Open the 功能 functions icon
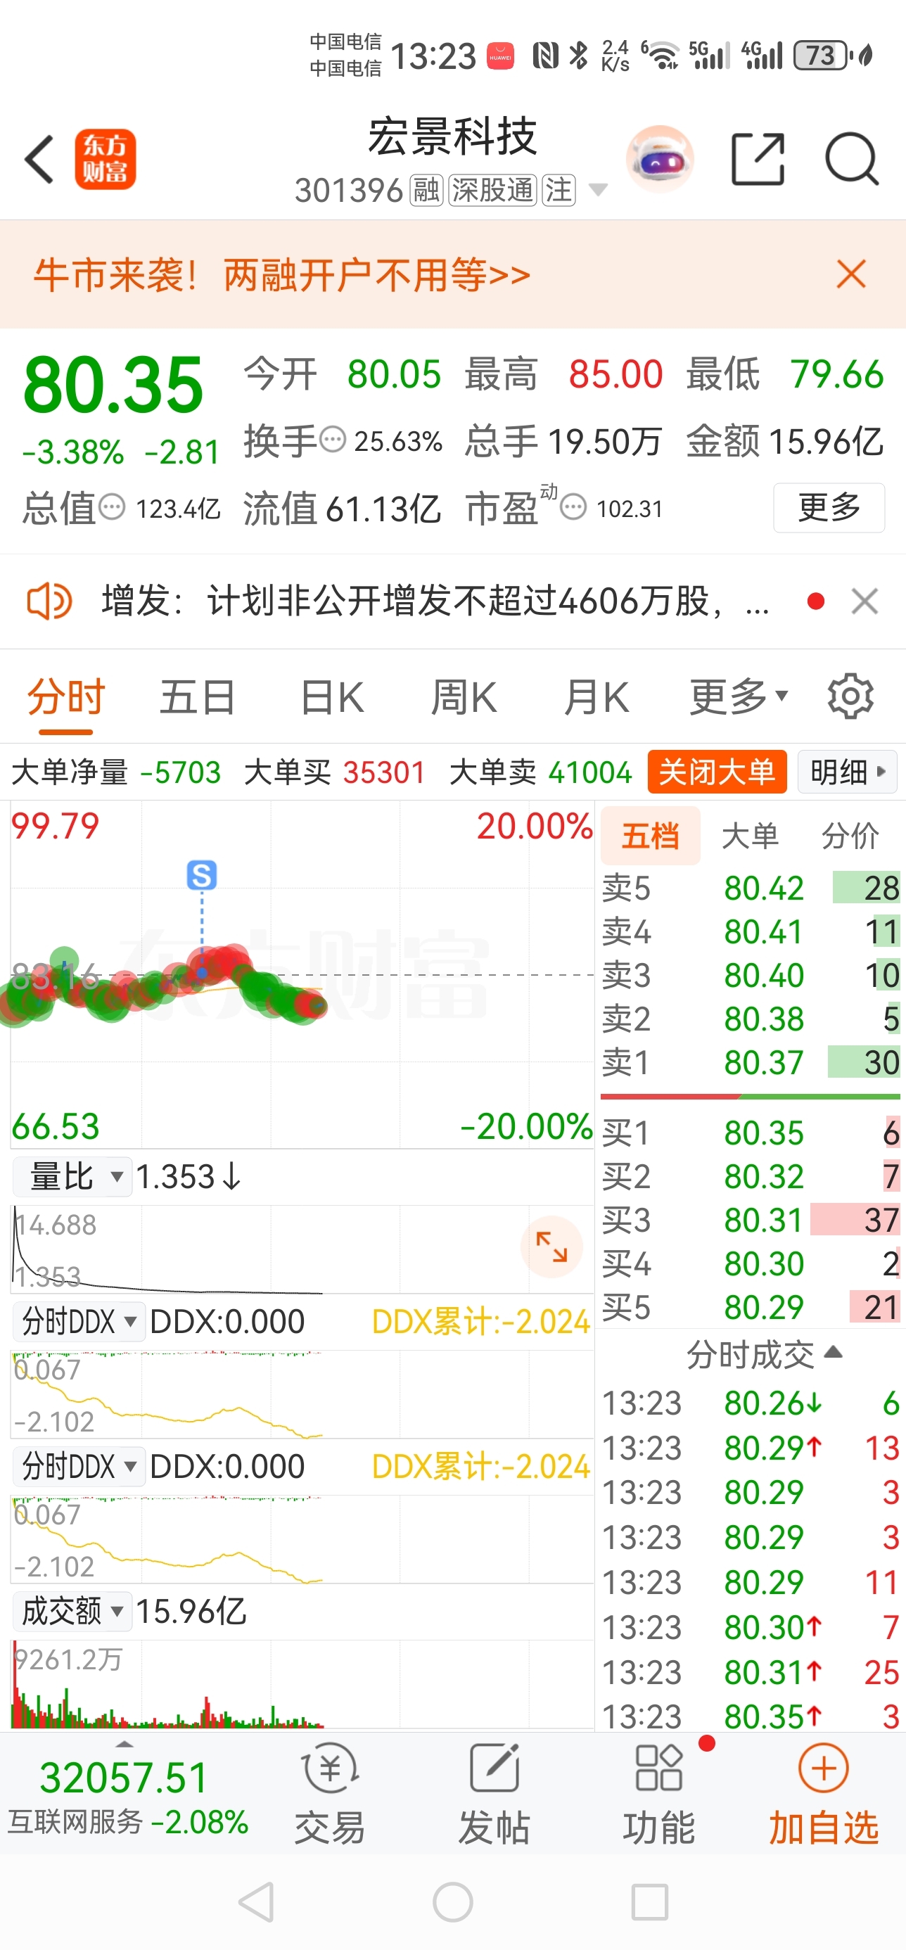 [x=659, y=1795]
